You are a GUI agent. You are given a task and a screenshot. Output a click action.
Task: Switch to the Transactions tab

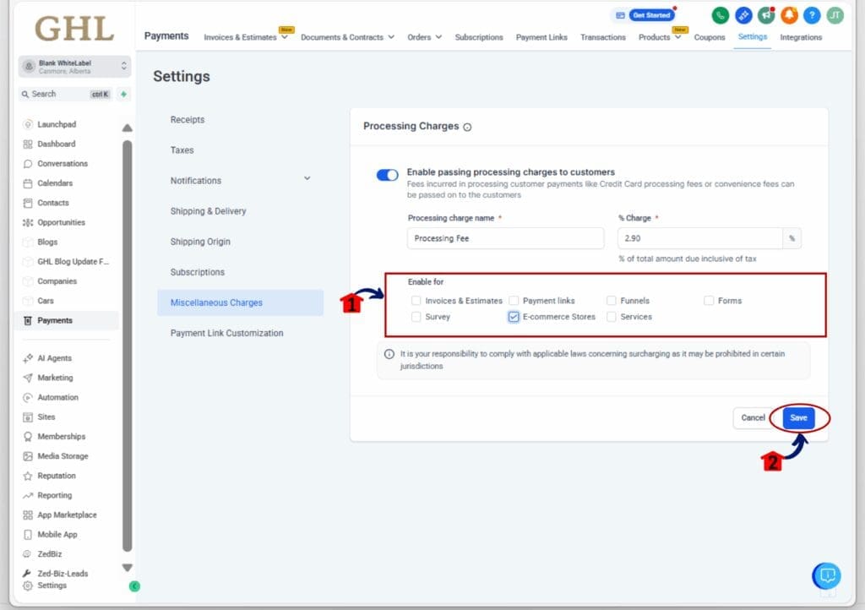(x=603, y=37)
